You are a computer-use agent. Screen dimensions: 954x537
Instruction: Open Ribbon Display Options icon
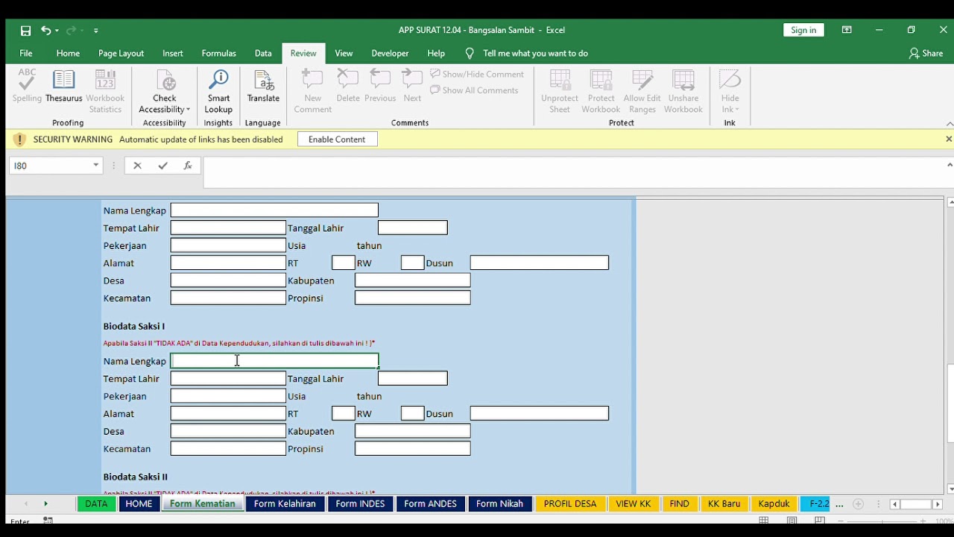pyautogui.click(x=847, y=30)
